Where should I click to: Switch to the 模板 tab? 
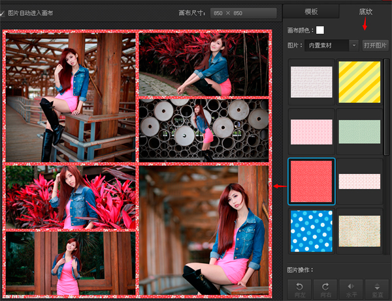click(311, 12)
